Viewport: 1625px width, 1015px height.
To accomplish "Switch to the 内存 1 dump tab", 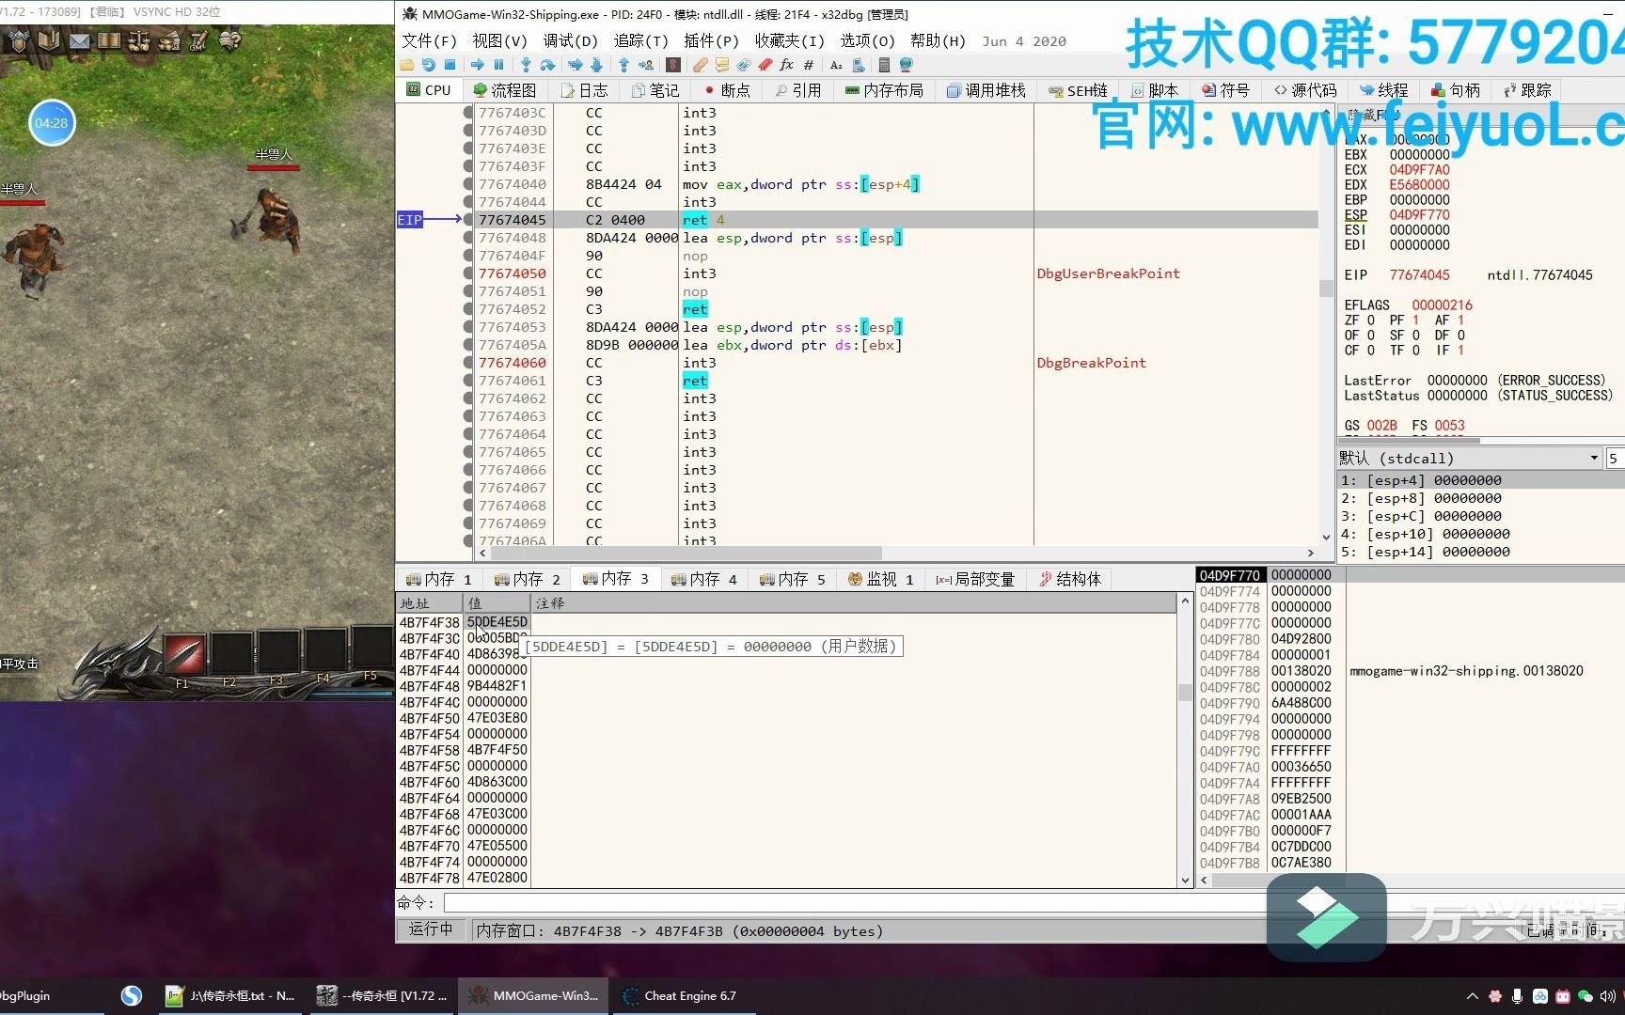I will (x=438, y=579).
